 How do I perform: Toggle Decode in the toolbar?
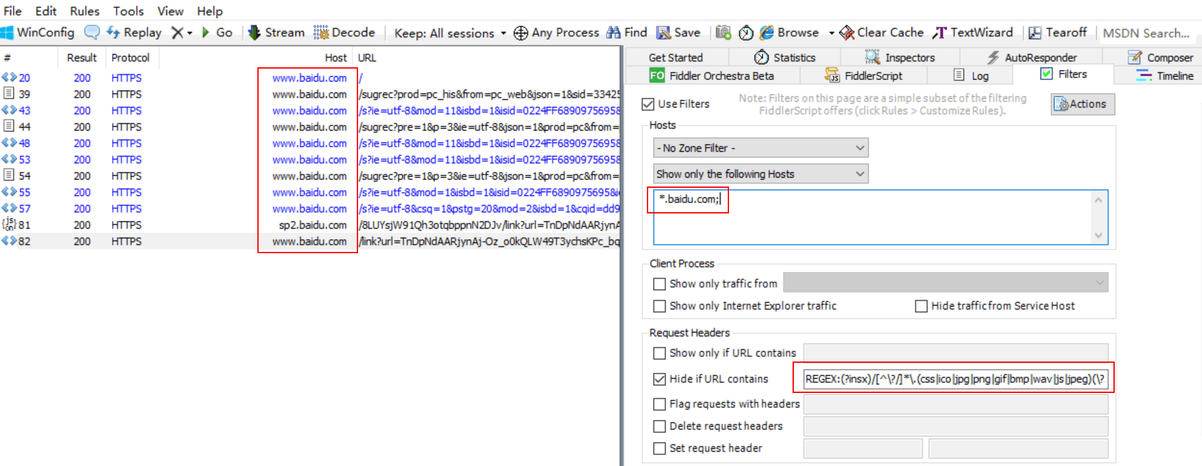click(x=344, y=32)
